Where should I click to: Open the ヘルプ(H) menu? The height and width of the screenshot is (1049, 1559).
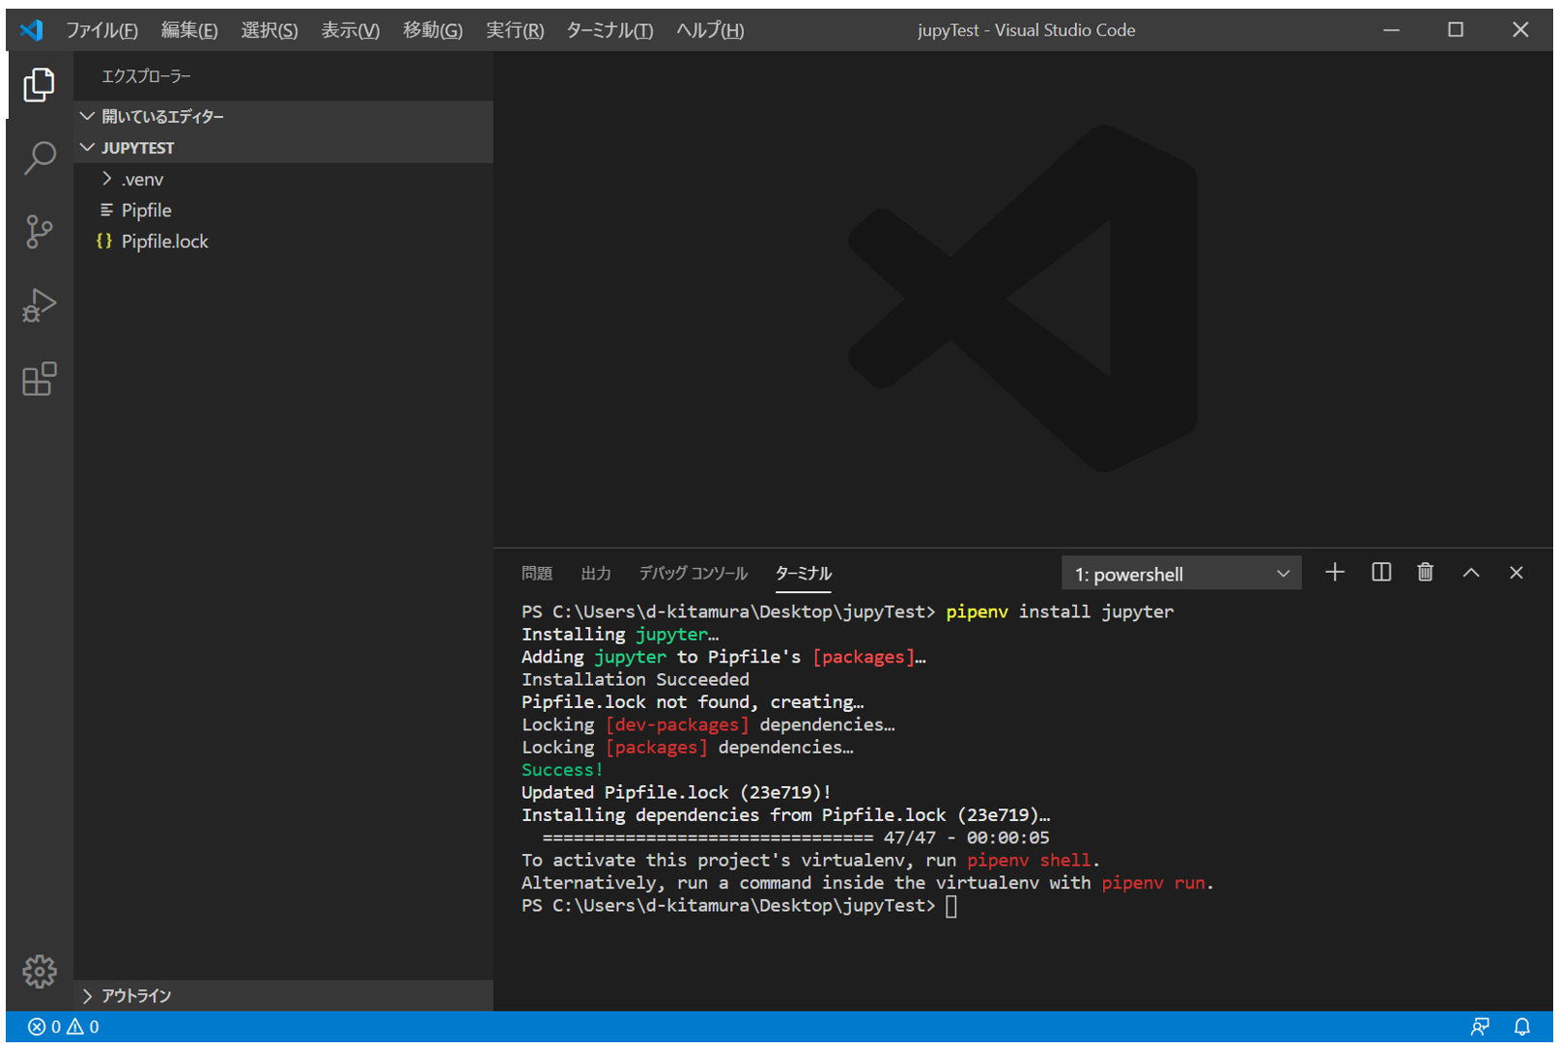pyautogui.click(x=710, y=30)
